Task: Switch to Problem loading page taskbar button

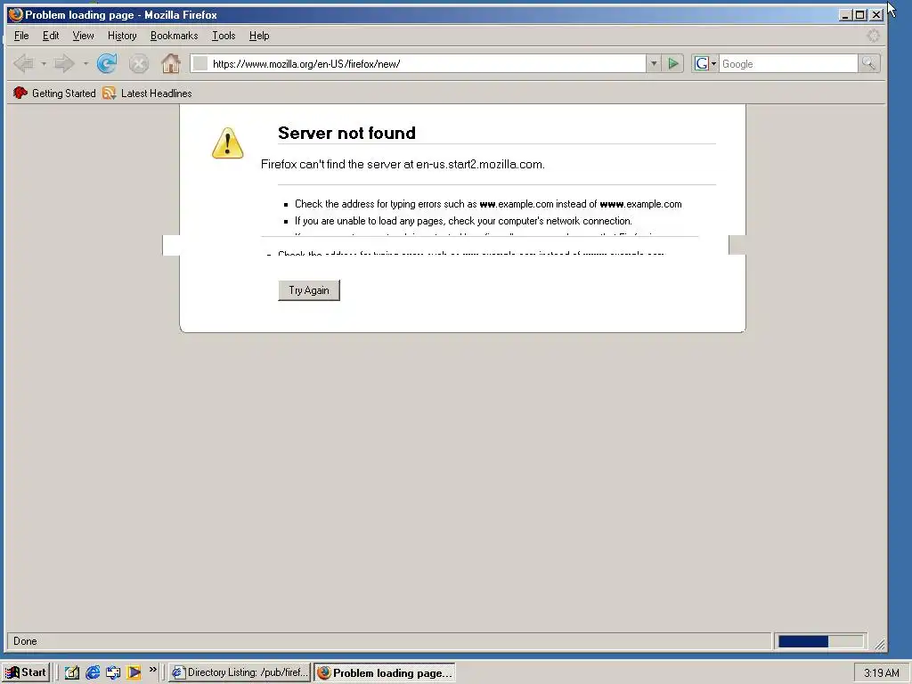Action: tap(385, 673)
